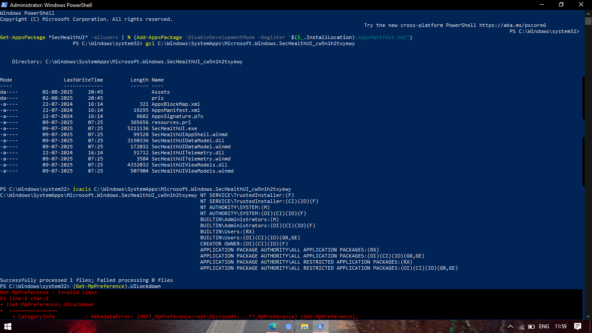Open the Action Center notifications icon

(x=578, y=326)
